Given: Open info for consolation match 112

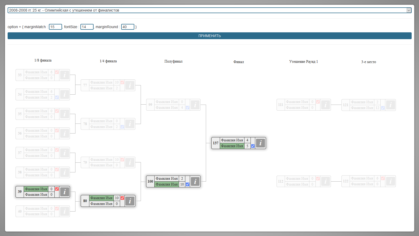Looking at the screenshot, I should coord(325,181).
